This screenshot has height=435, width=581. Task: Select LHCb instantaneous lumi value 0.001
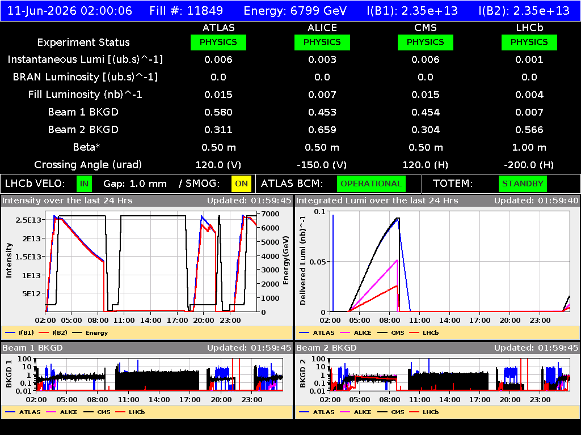[529, 59]
